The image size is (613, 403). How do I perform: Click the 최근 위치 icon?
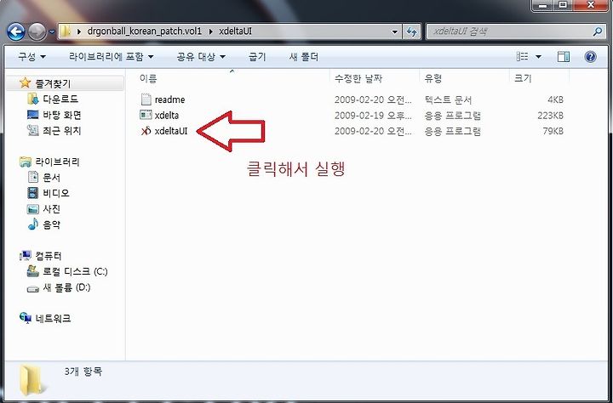click(x=33, y=130)
